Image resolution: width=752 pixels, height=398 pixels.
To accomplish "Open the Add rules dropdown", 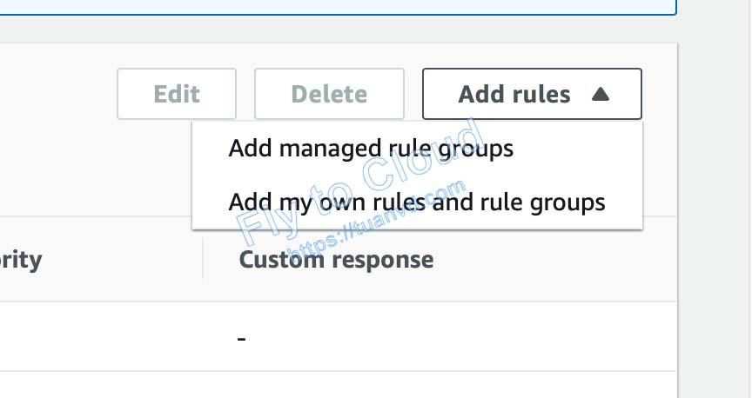I will (514, 94).
